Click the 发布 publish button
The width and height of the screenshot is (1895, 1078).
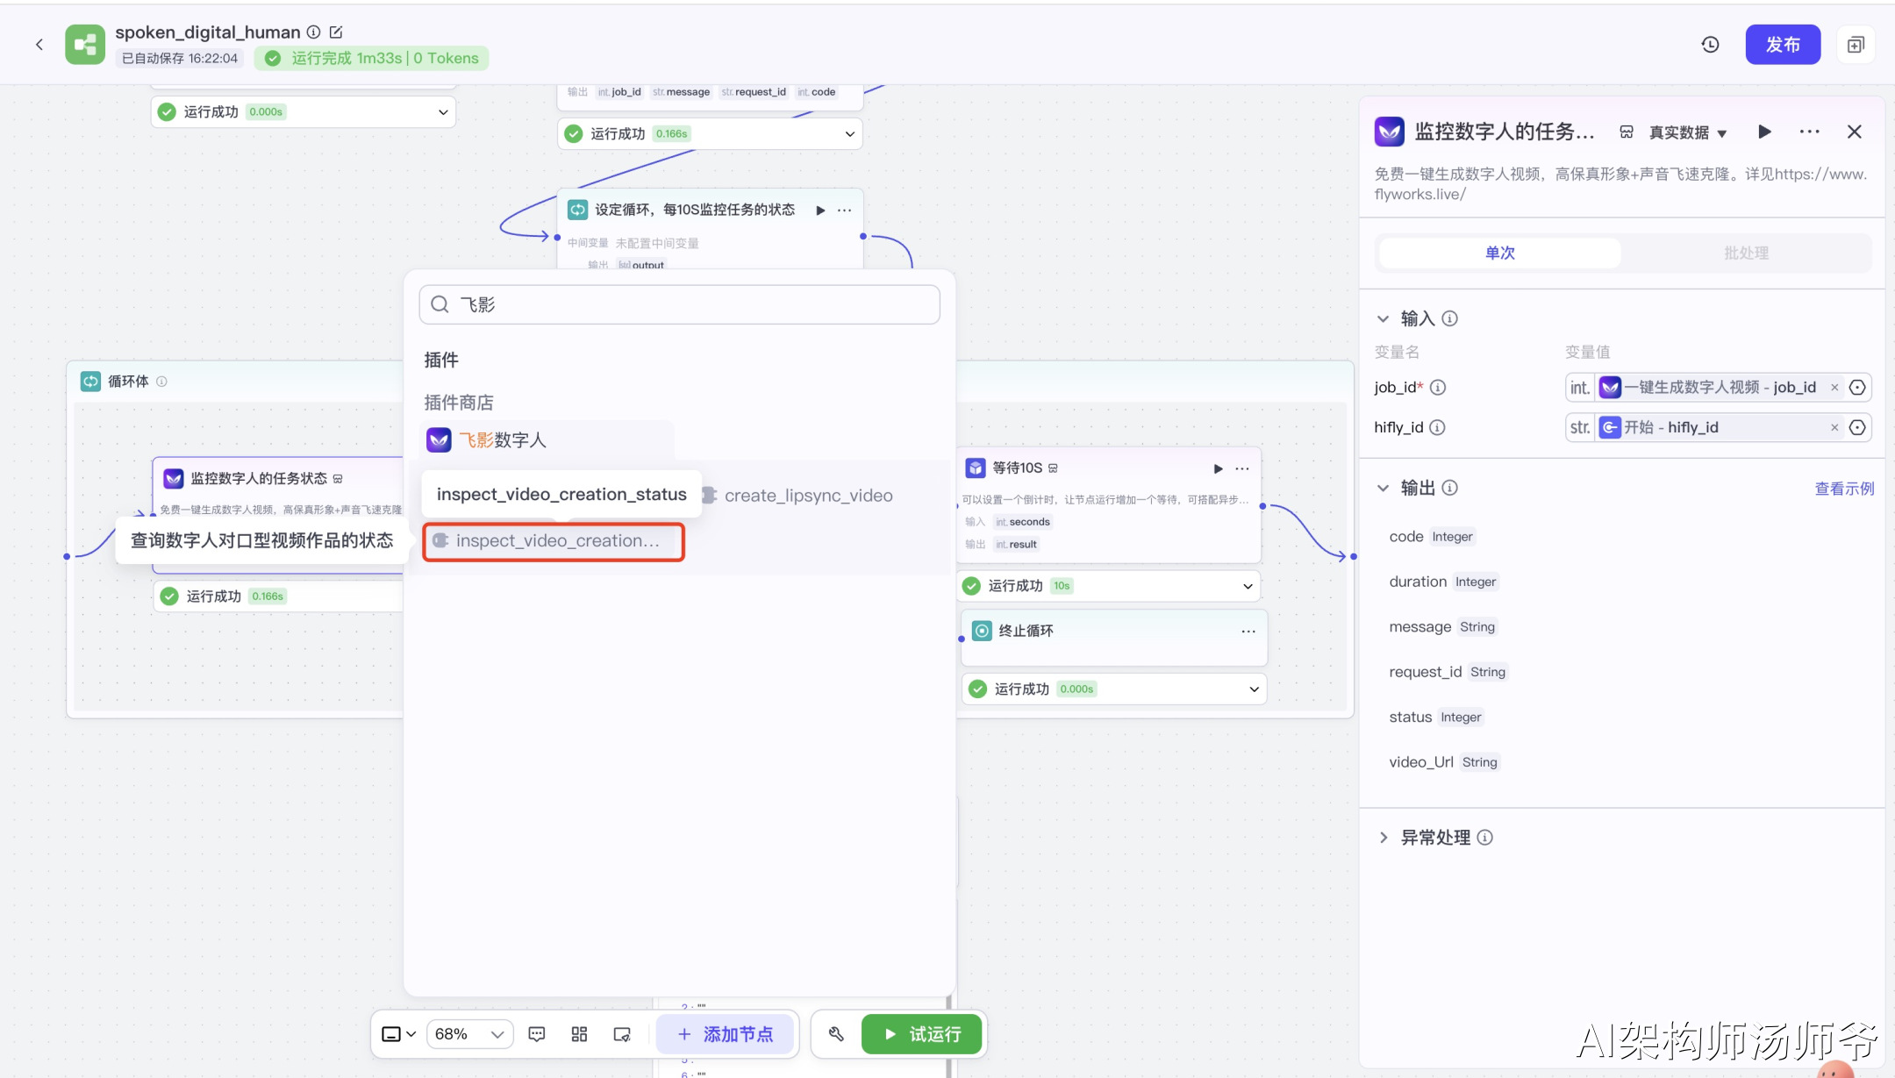[1783, 45]
